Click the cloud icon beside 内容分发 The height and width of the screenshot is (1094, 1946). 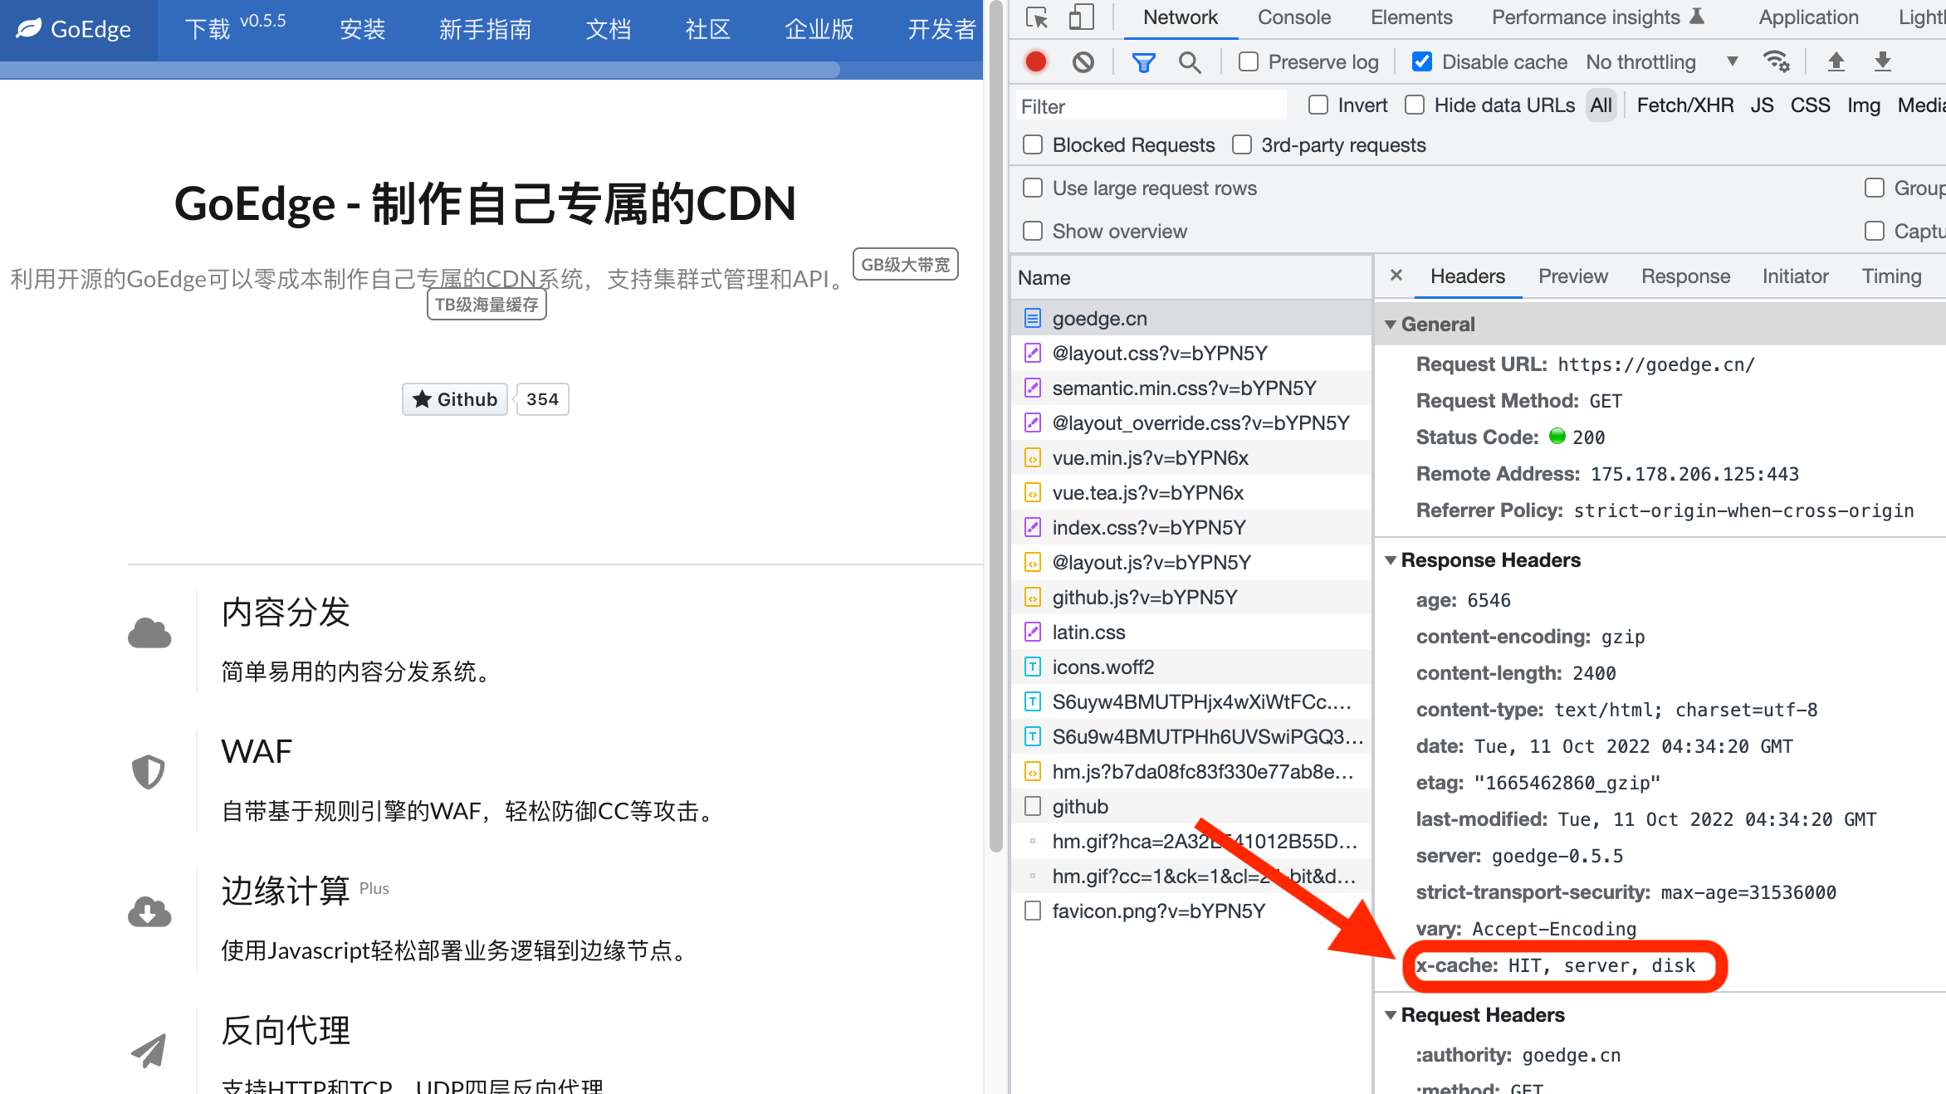[149, 633]
